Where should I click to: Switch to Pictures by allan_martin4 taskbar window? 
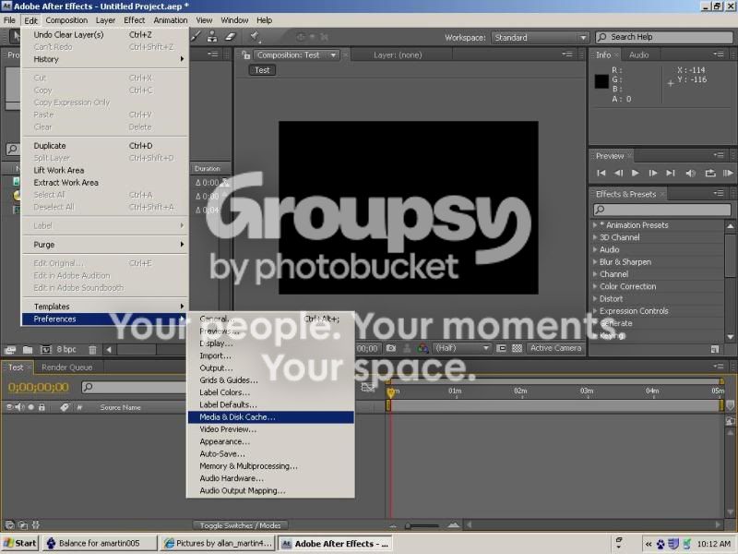218,543
